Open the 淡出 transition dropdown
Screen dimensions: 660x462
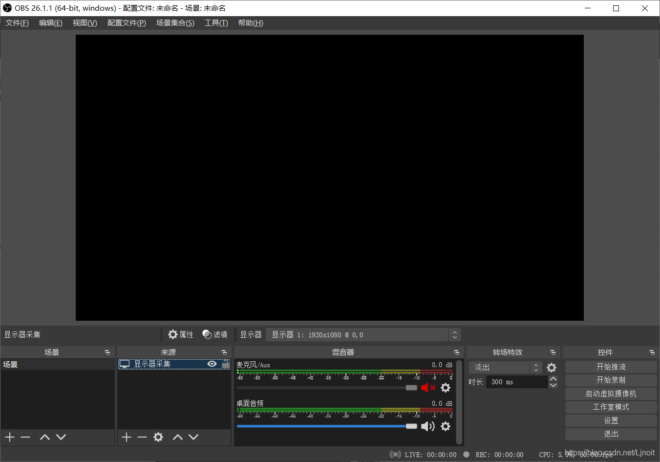point(505,368)
